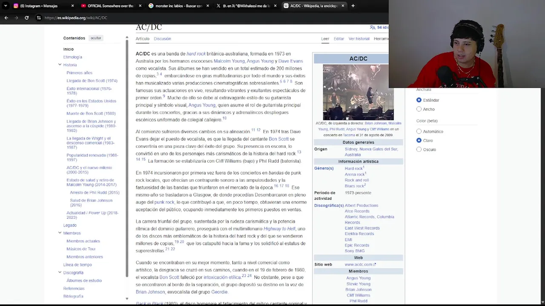
Task: Collapse the Miembros section in contents
Action: (60, 233)
